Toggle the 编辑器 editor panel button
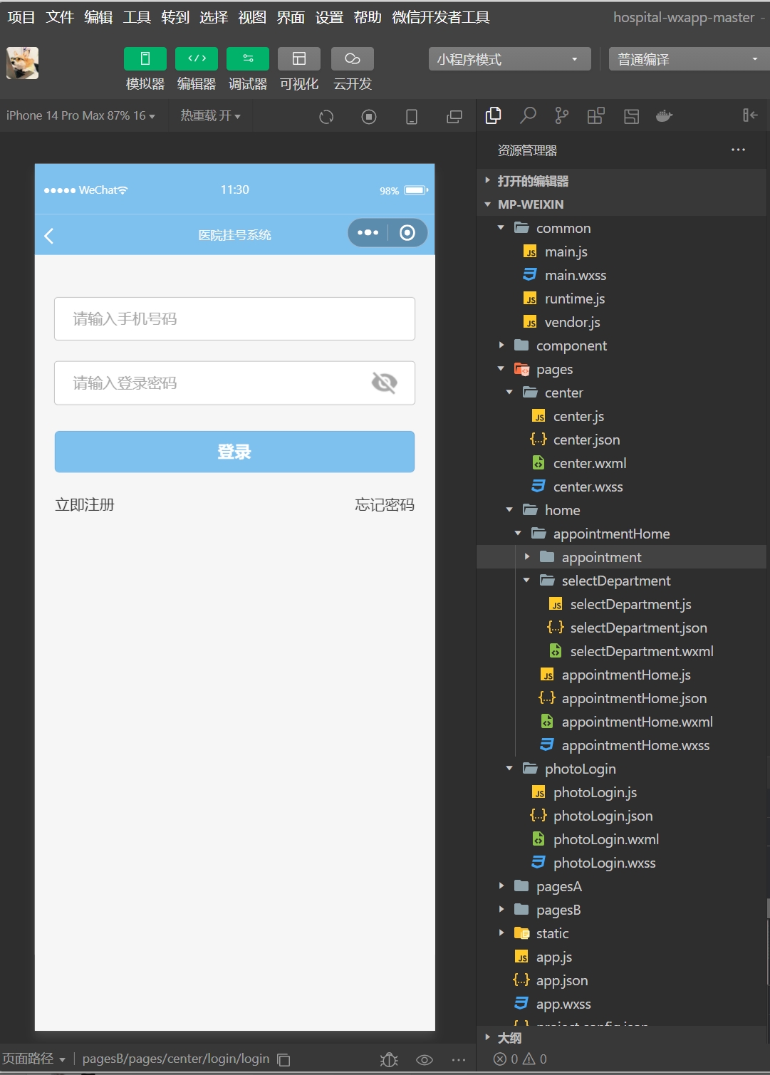This screenshot has width=770, height=1075. [197, 59]
